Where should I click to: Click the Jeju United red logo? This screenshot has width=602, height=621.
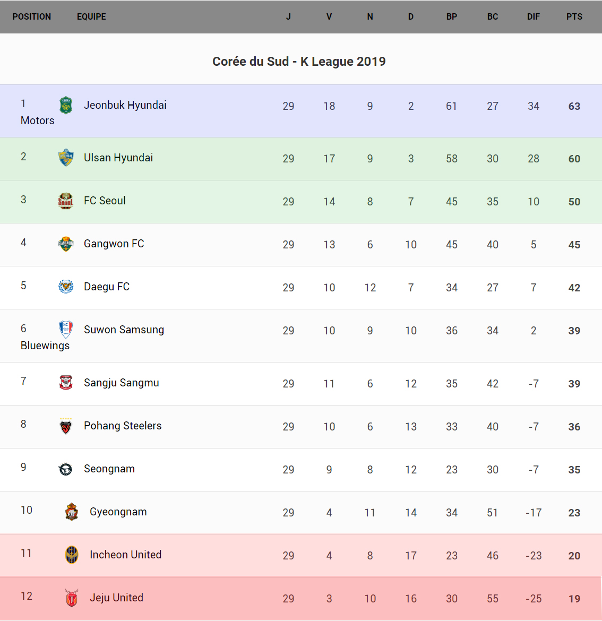(x=72, y=598)
